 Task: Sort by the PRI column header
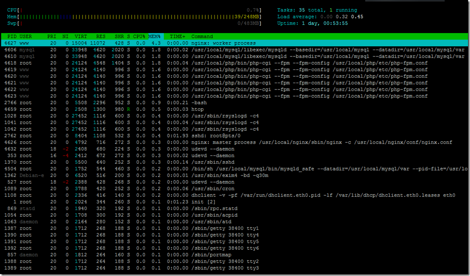52,36
